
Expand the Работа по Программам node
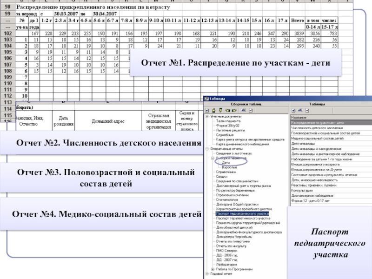coord(213,269)
